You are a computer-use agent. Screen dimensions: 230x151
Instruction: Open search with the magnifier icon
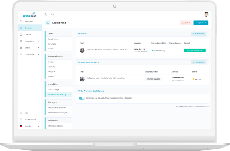pos(53,15)
